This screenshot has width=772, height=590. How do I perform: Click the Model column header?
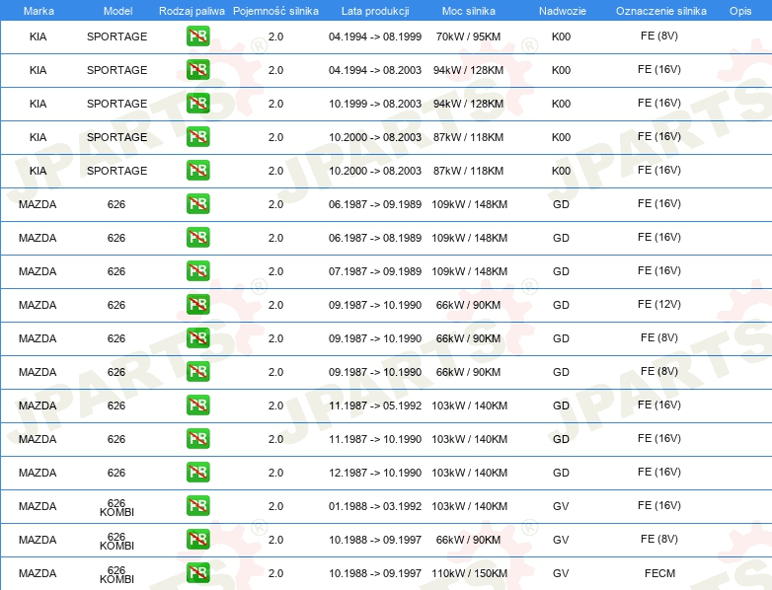pyautogui.click(x=117, y=11)
